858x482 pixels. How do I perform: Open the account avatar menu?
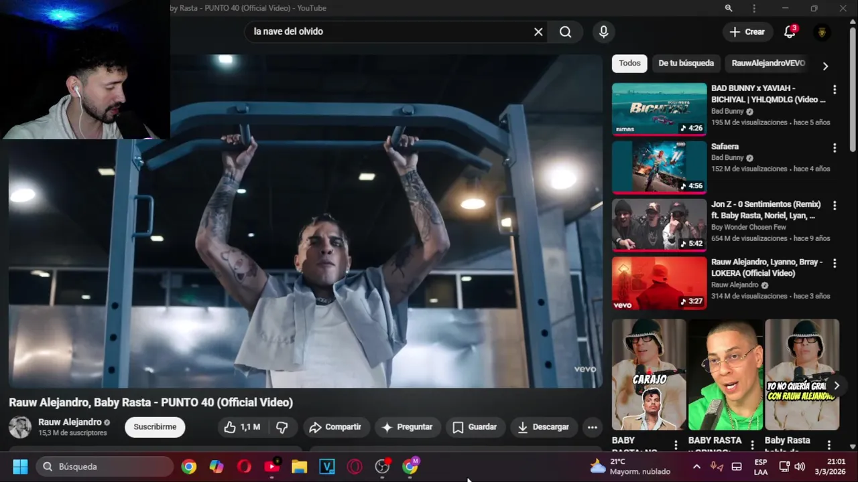tap(822, 31)
